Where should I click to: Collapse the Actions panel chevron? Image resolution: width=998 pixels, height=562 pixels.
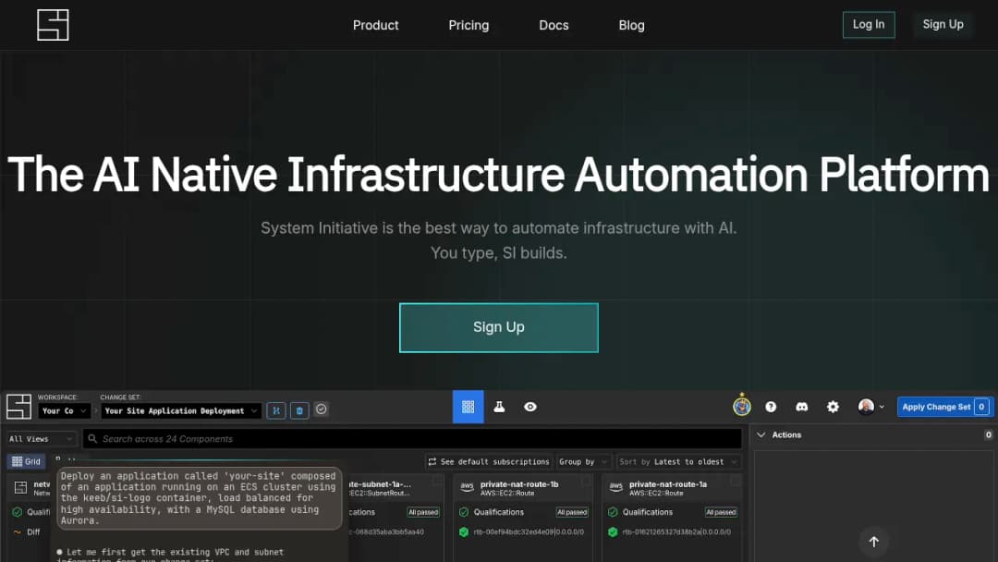pos(761,434)
